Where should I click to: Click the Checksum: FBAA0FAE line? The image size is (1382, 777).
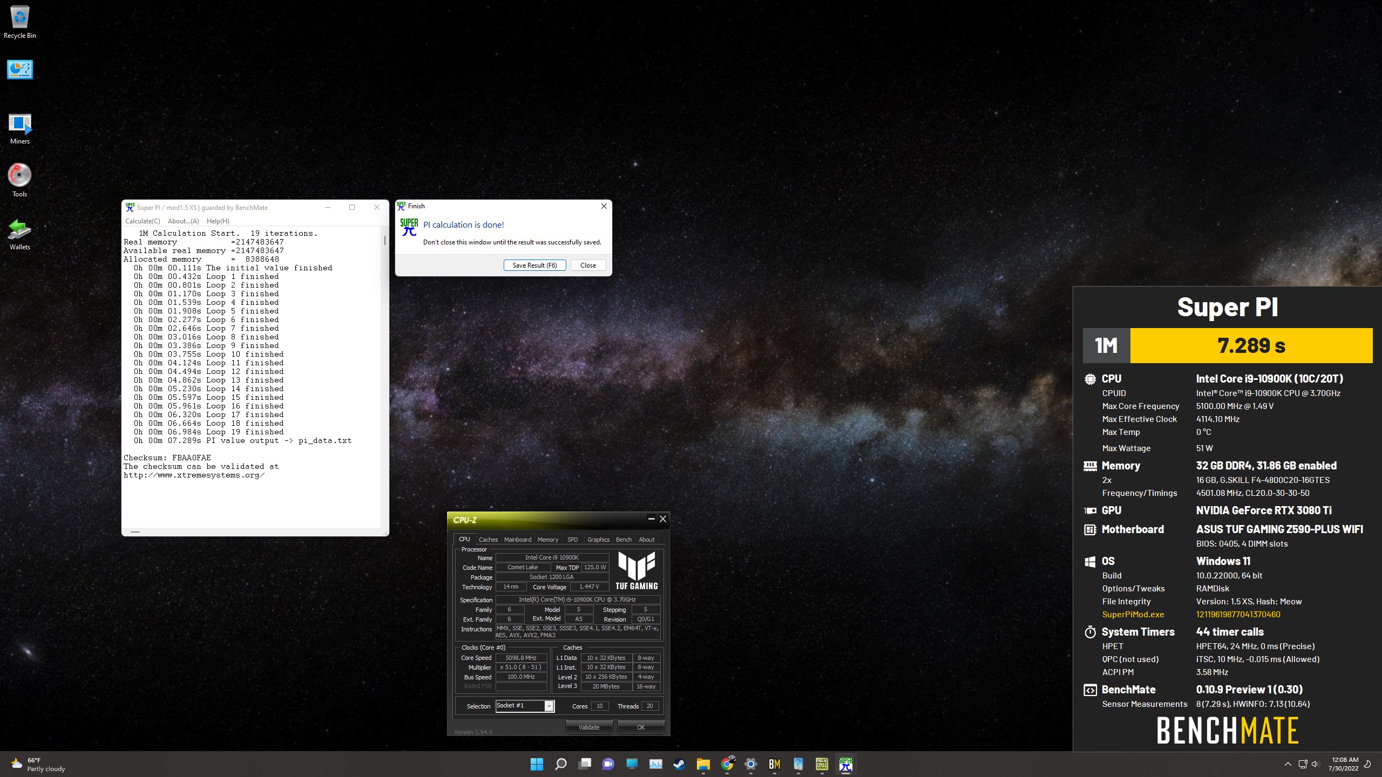pyautogui.click(x=167, y=458)
